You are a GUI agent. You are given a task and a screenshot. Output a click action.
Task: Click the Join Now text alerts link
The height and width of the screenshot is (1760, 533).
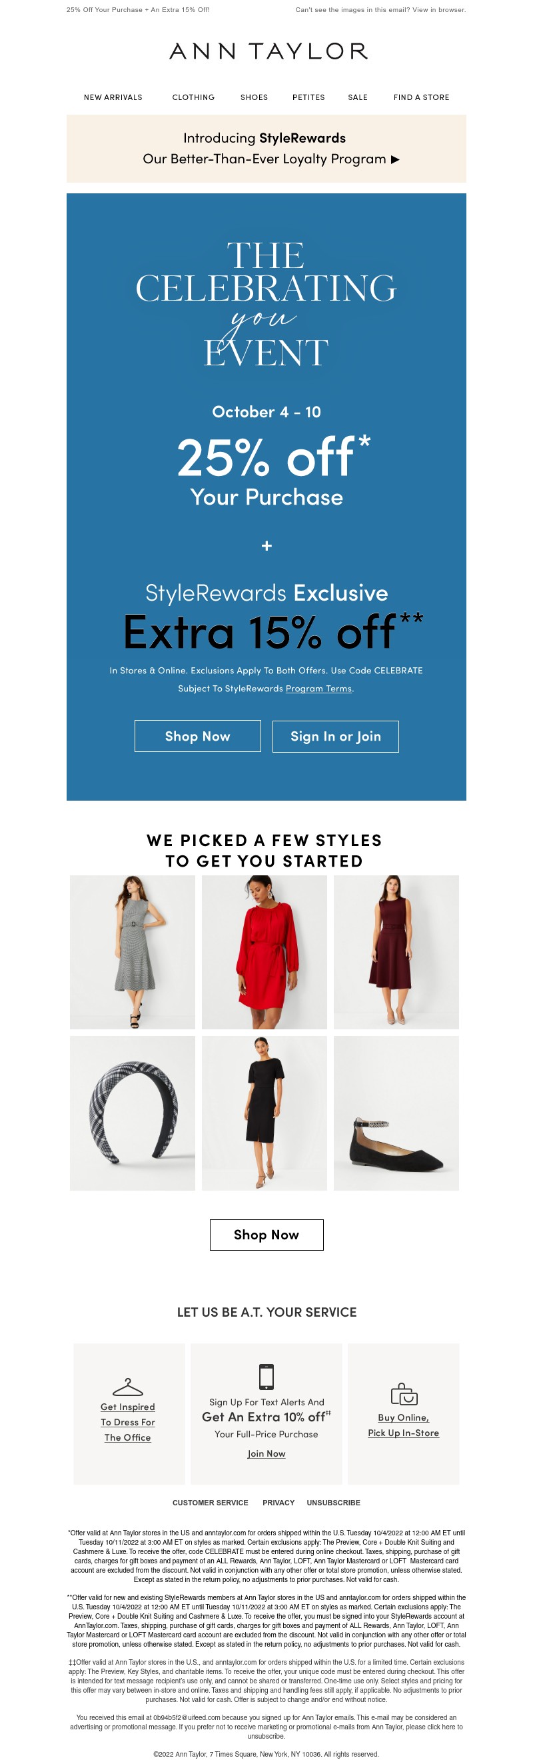266,1454
